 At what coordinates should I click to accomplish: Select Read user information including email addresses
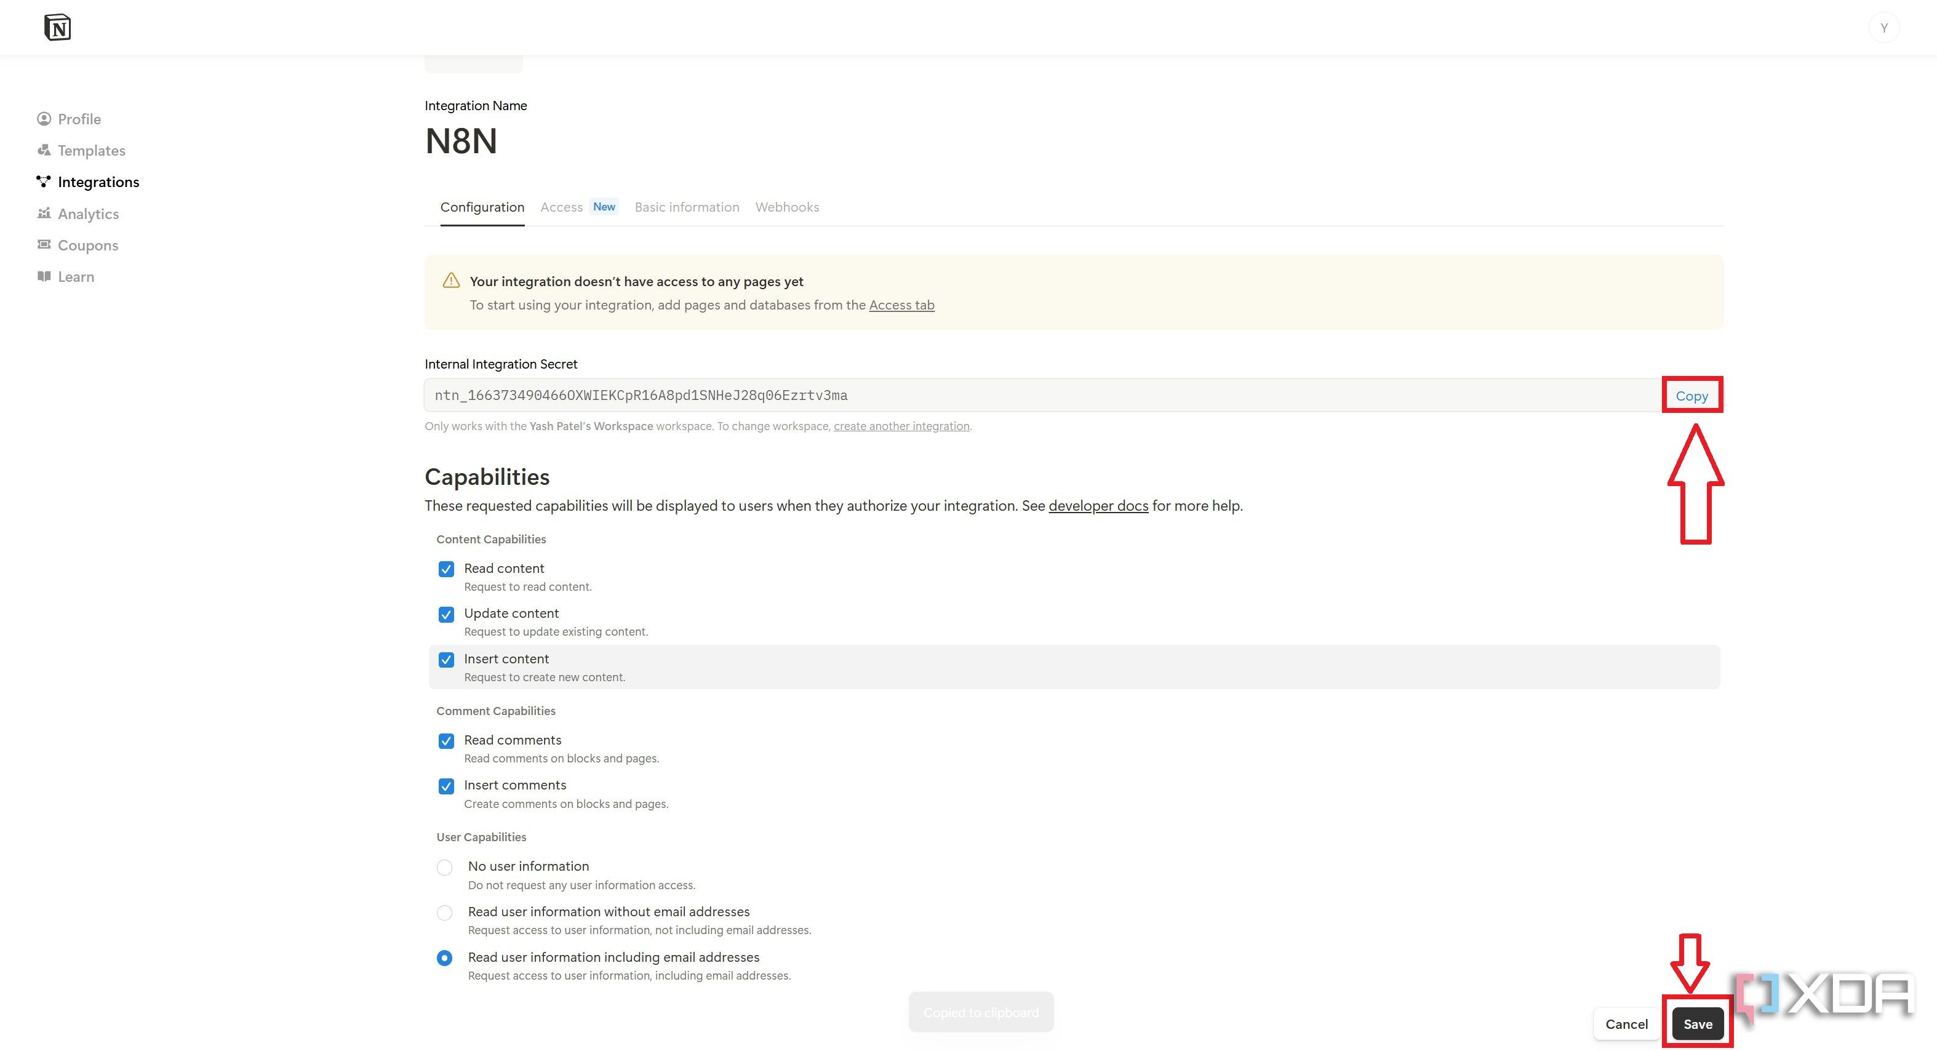tap(444, 959)
